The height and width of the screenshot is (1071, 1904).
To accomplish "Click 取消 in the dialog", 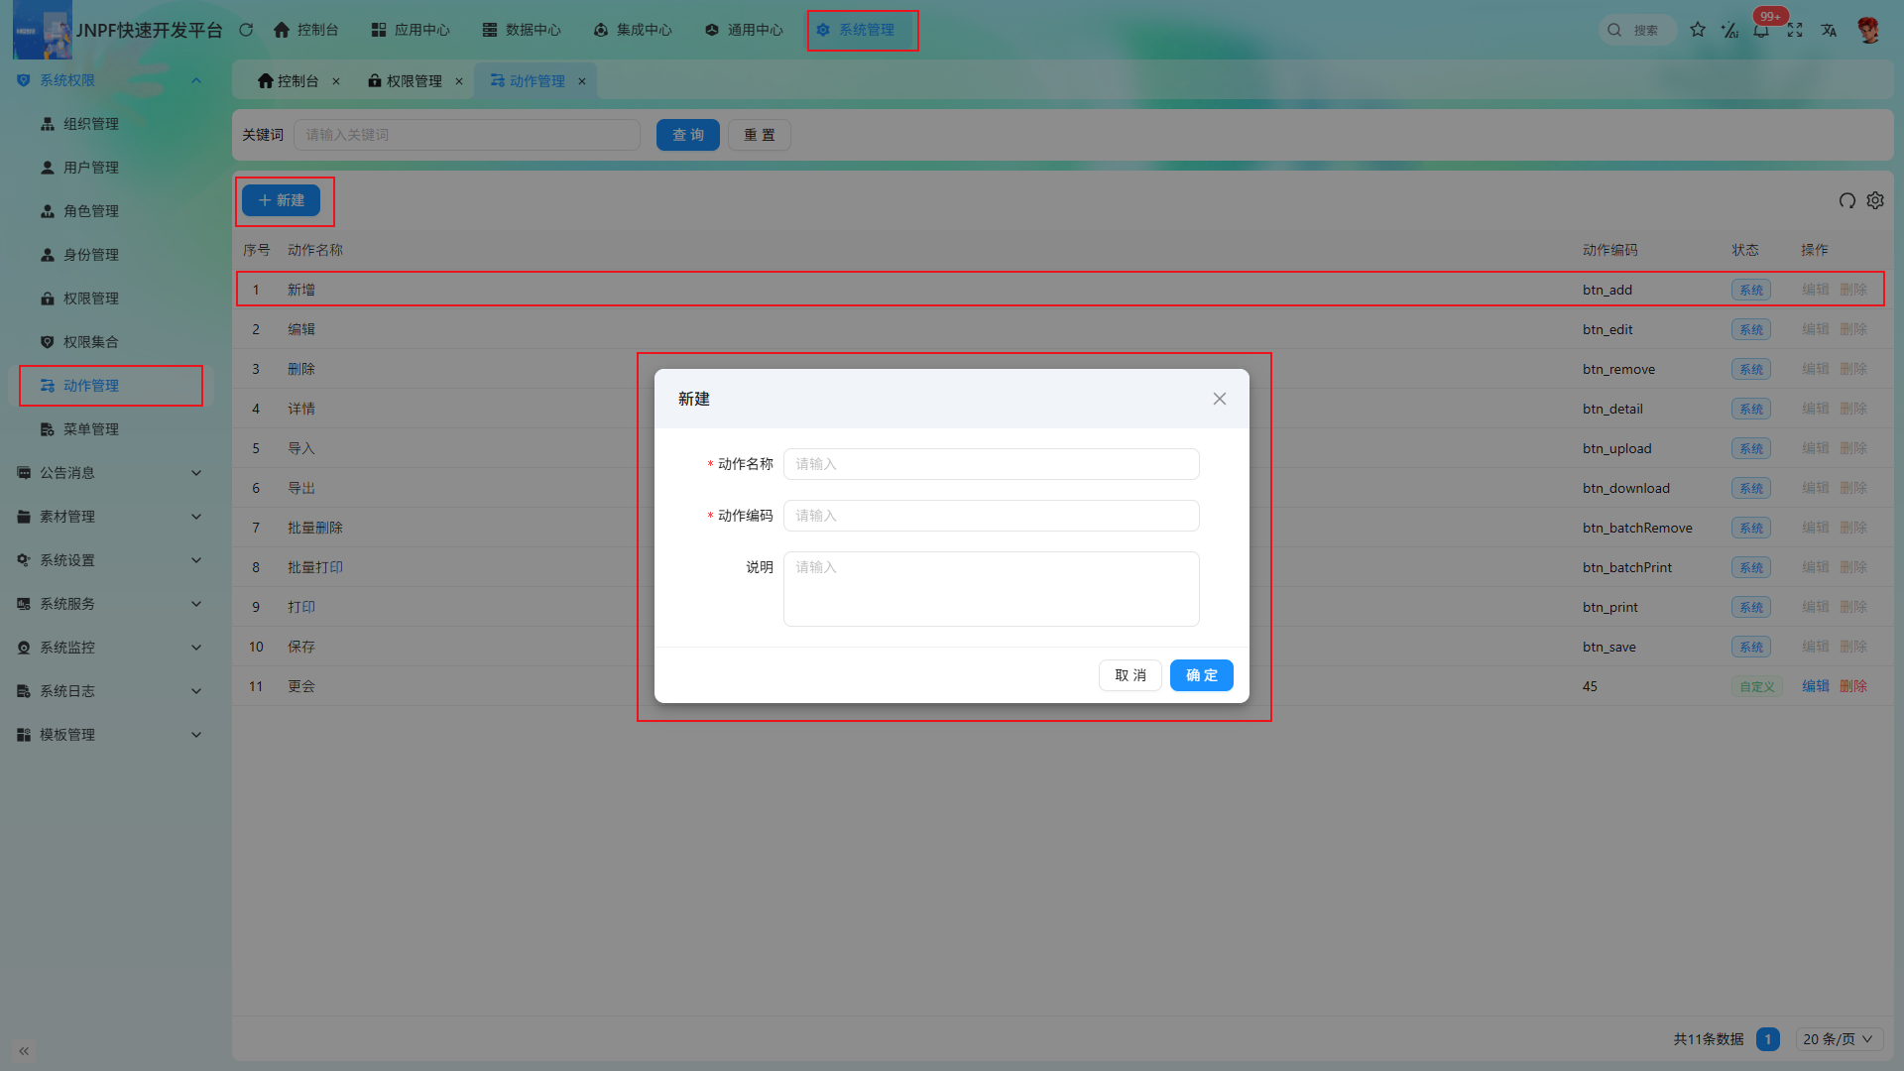I will point(1130,675).
